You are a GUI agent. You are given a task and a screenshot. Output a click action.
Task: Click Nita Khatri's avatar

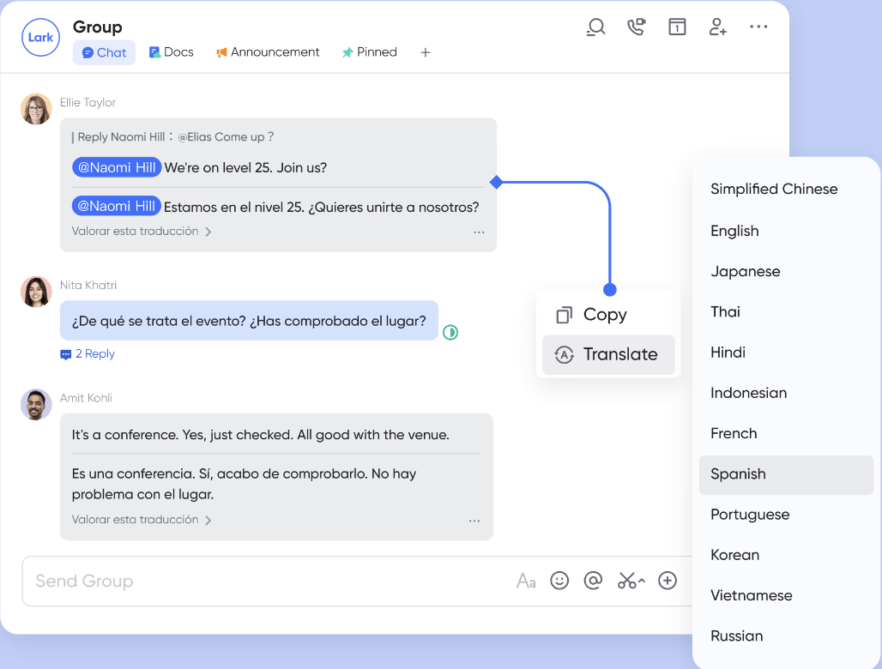tap(37, 292)
